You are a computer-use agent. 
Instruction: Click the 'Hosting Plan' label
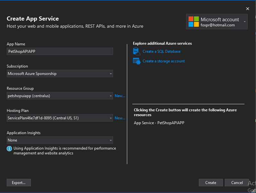click(x=18, y=111)
